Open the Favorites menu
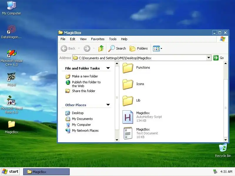This screenshot has height=176, width=235. click(98, 39)
